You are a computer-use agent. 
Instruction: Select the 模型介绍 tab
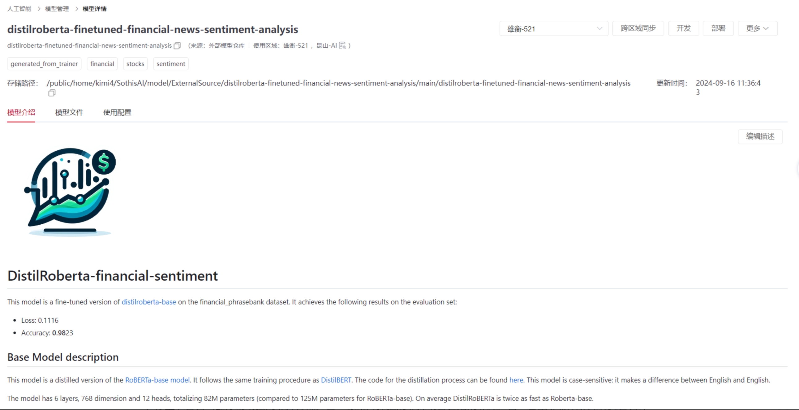[x=21, y=112]
